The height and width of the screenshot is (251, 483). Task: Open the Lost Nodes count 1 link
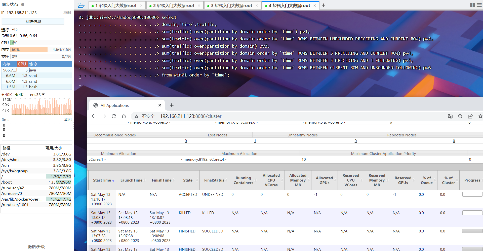pos(255,141)
